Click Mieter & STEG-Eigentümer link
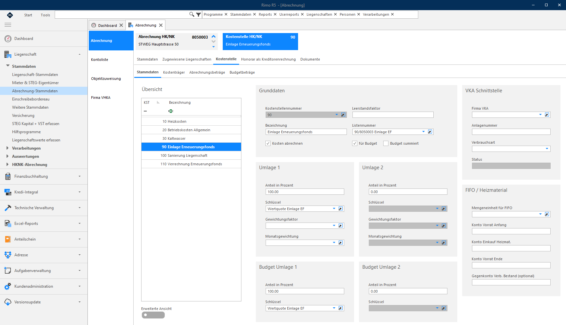This screenshot has height=325, width=566. pos(35,83)
